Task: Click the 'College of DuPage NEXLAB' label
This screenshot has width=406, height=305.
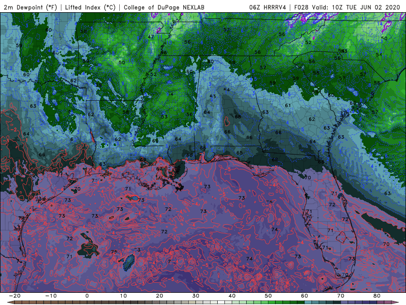Action: pyautogui.click(x=164, y=7)
